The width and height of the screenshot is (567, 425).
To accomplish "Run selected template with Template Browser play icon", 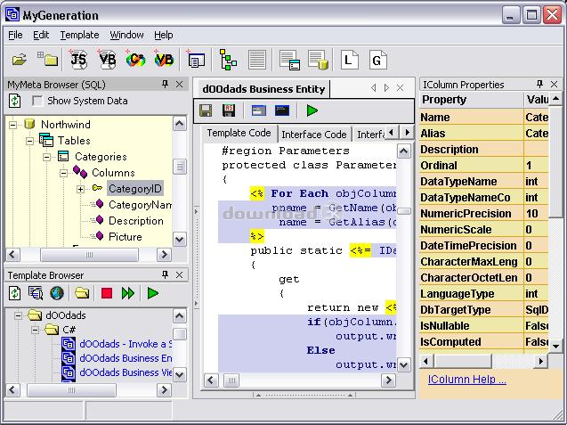I will coord(153,293).
